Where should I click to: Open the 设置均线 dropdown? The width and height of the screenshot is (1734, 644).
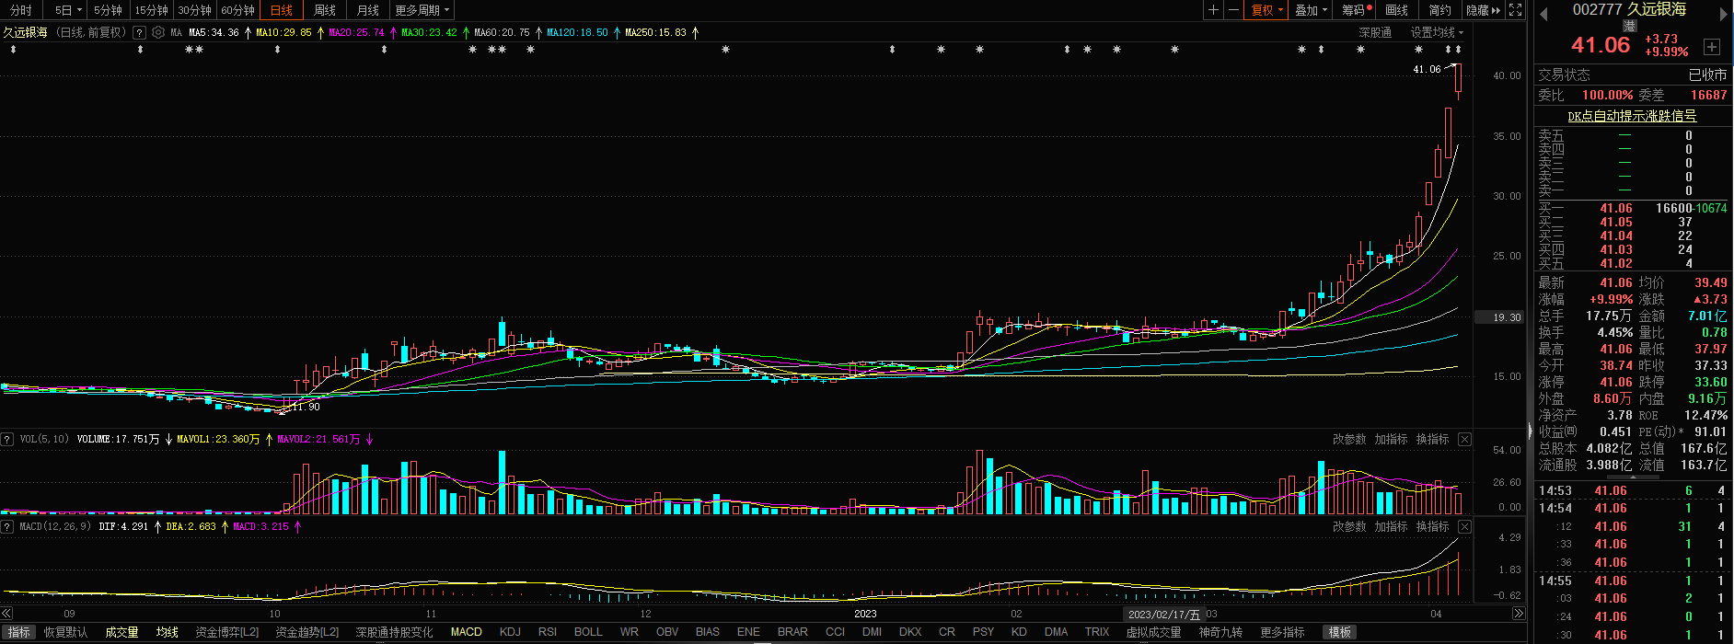(1437, 32)
